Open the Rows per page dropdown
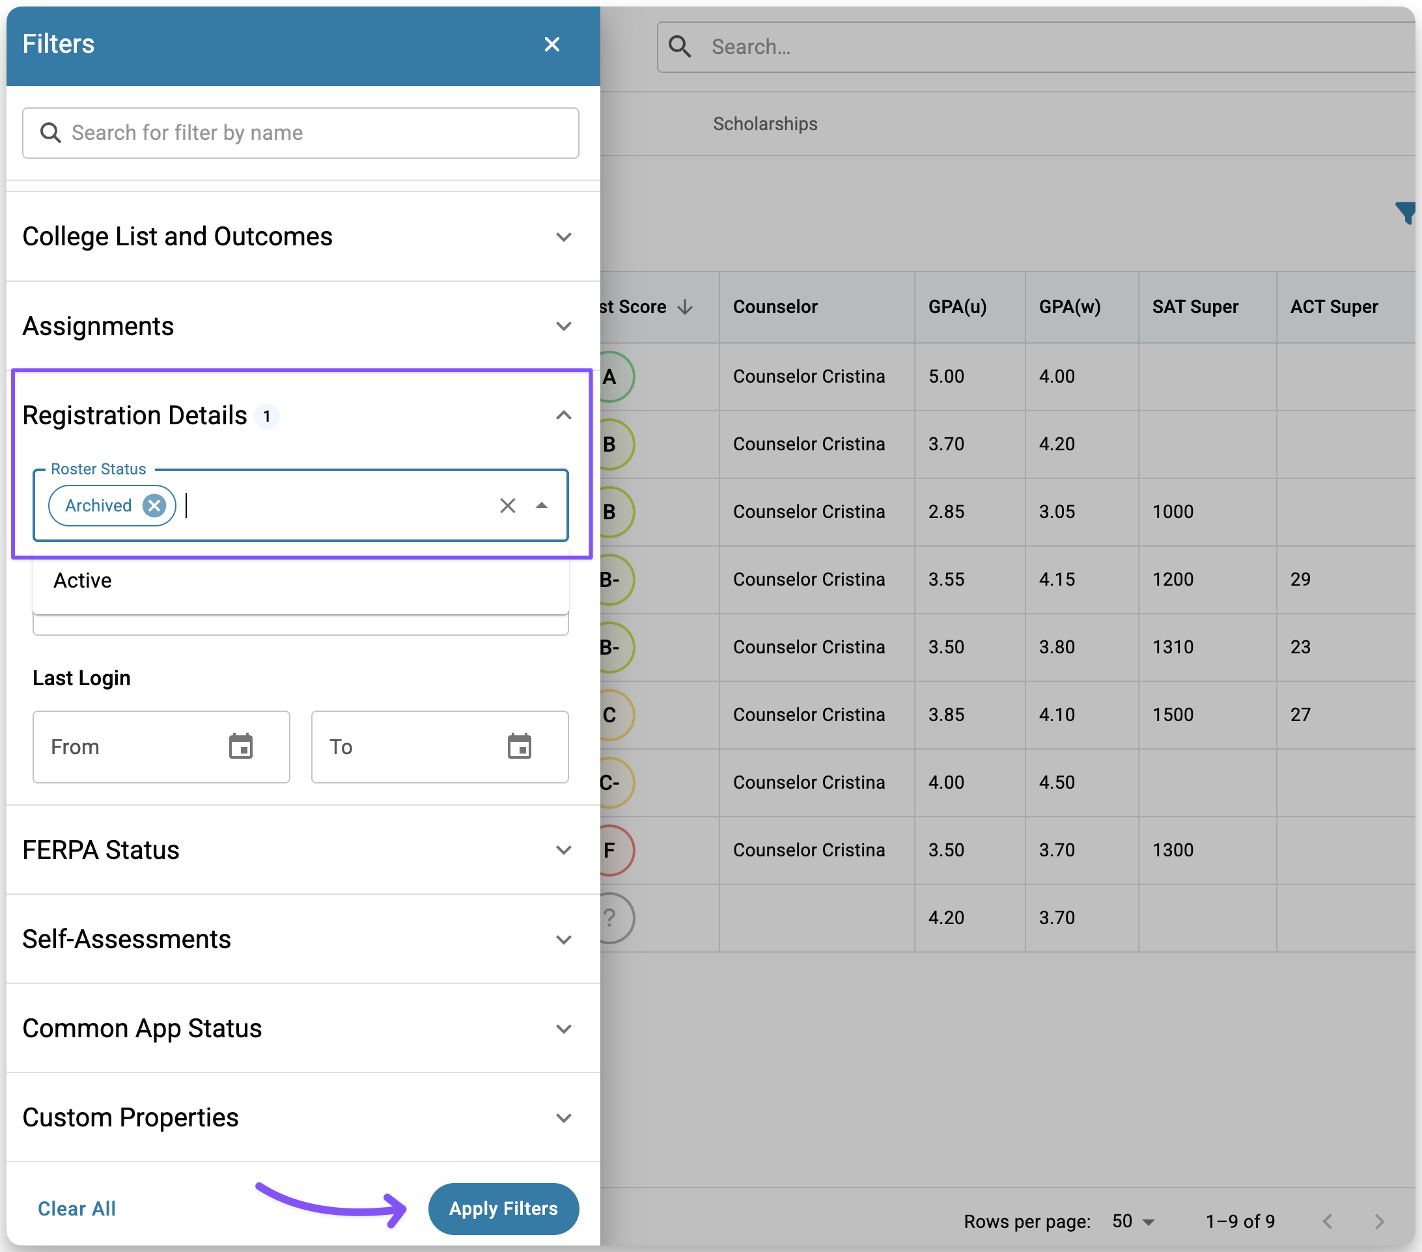Screen dimensions: 1422x1252 [1133, 1221]
